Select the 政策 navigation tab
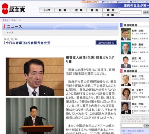 pyautogui.click(x=79, y=10)
